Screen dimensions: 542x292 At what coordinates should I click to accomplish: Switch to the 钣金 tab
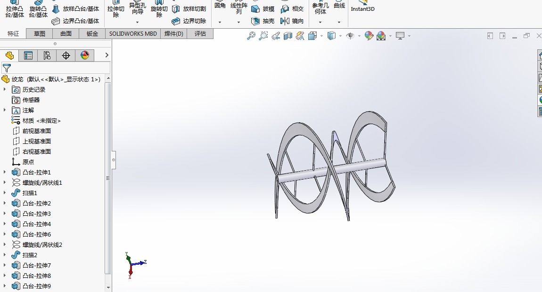(92, 34)
